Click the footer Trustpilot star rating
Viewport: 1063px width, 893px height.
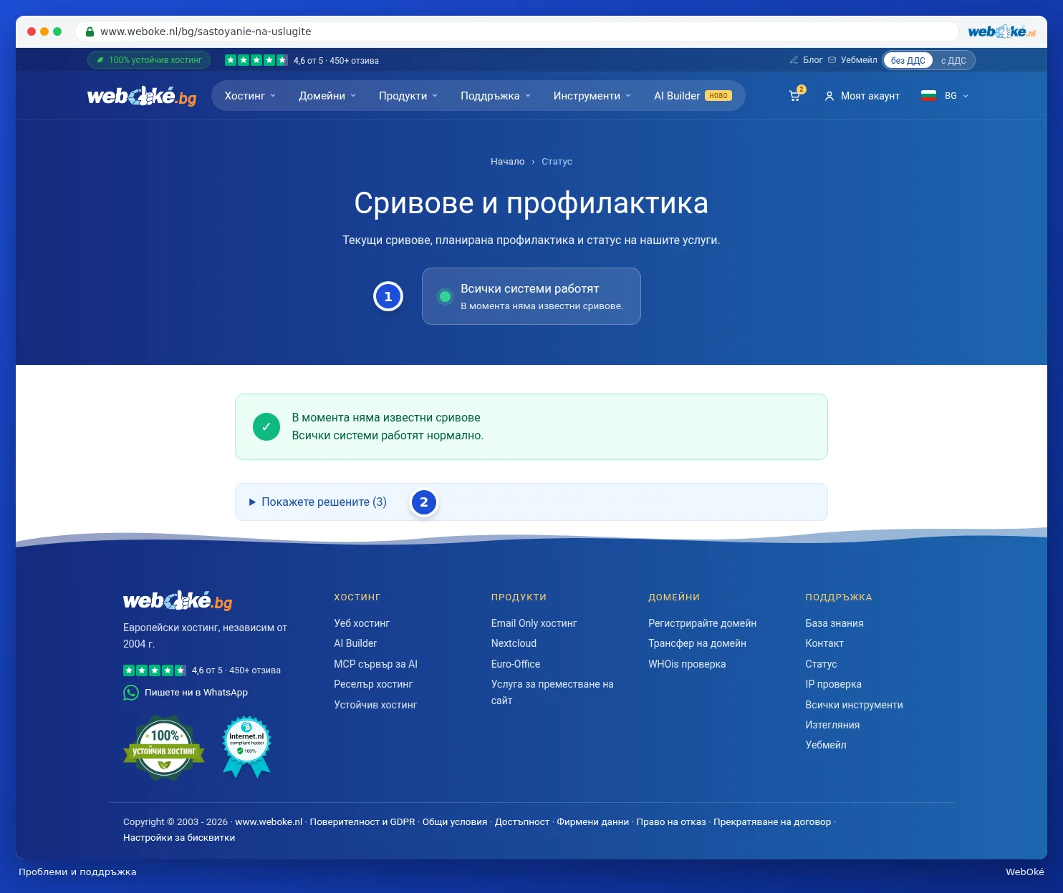pos(155,670)
